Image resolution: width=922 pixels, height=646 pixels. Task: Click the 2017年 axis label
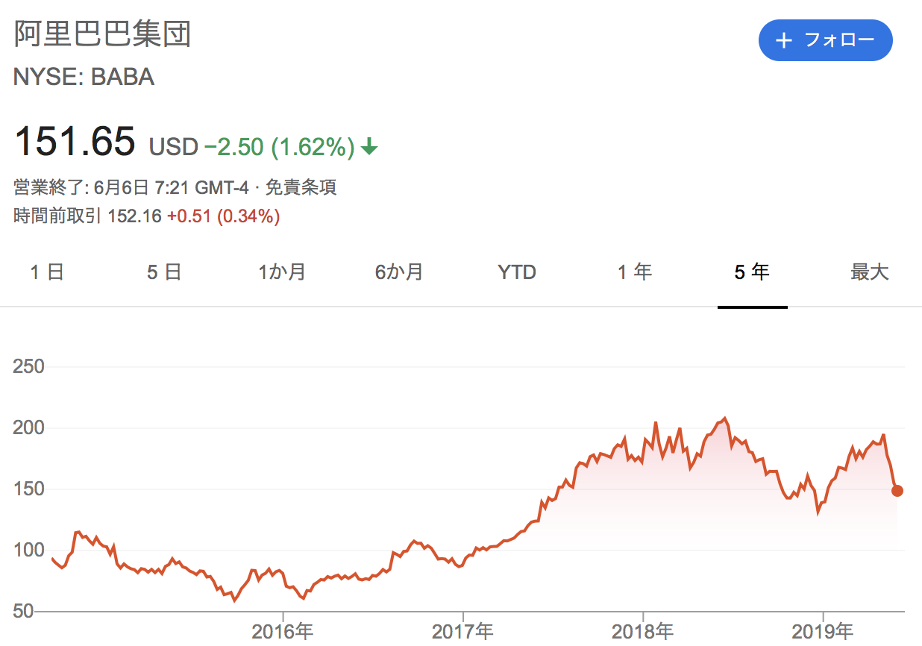[462, 632]
